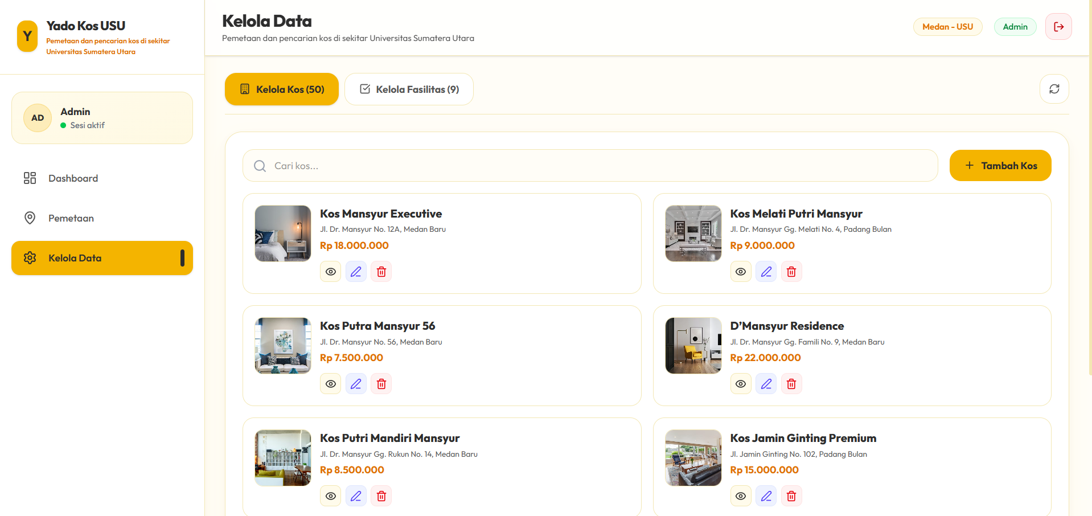Delete Kos Melati Putri Mansyur entry

point(791,272)
